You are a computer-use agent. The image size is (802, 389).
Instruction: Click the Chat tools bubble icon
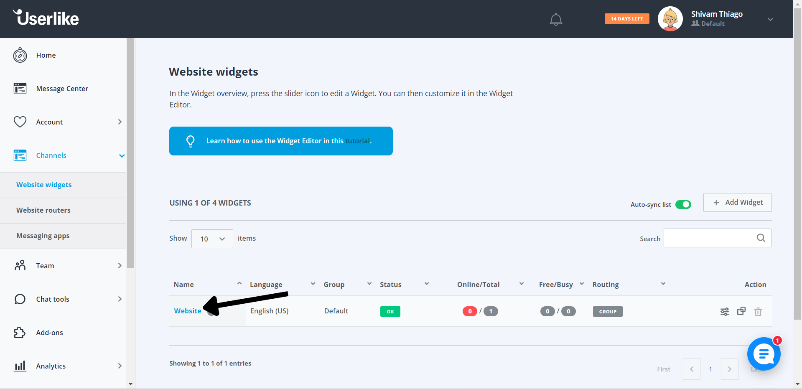coord(20,299)
